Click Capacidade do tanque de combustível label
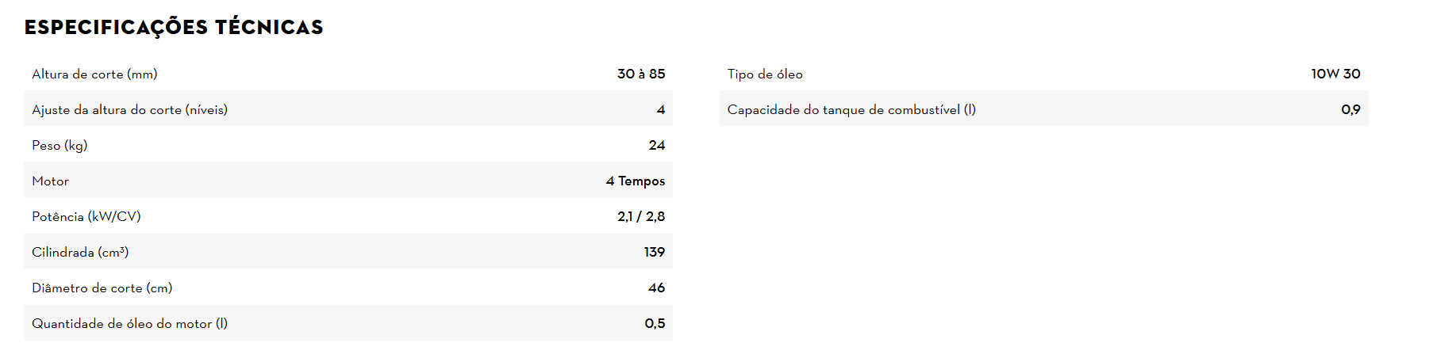The height and width of the screenshot is (362, 1429). pyautogui.click(x=851, y=109)
